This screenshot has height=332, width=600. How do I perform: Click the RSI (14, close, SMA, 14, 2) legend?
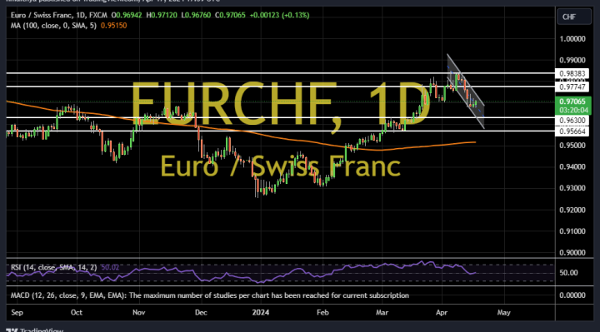(x=53, y=267)
